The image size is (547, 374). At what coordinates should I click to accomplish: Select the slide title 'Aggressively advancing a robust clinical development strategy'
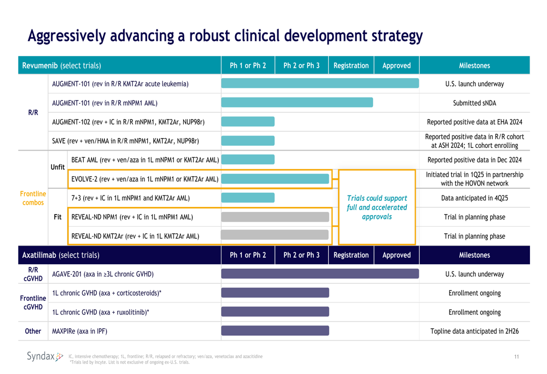coord(225,36)
